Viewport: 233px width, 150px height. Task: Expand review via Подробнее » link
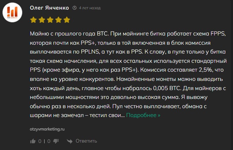click(x=143, y=115)
